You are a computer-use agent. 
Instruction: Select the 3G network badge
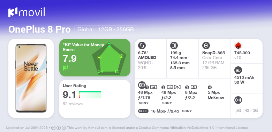coord(255,110)
